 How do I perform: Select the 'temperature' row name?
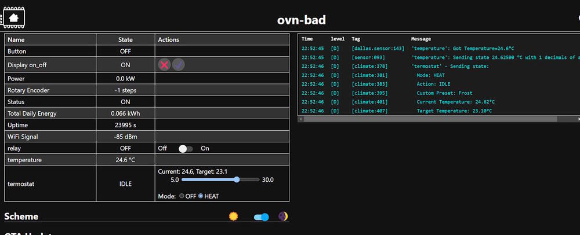pos(24,160)
